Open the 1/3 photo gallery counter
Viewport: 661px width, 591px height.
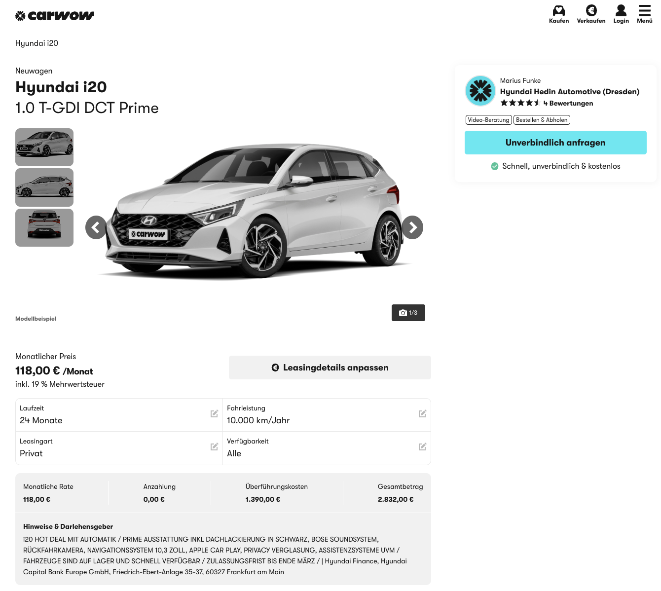pos(408,313)
